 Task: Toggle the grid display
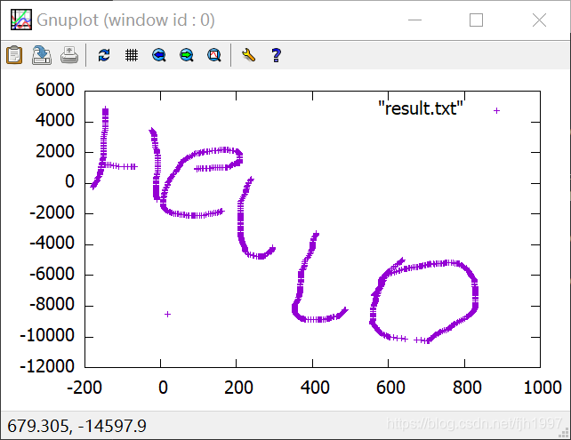(x=132, y=55)
